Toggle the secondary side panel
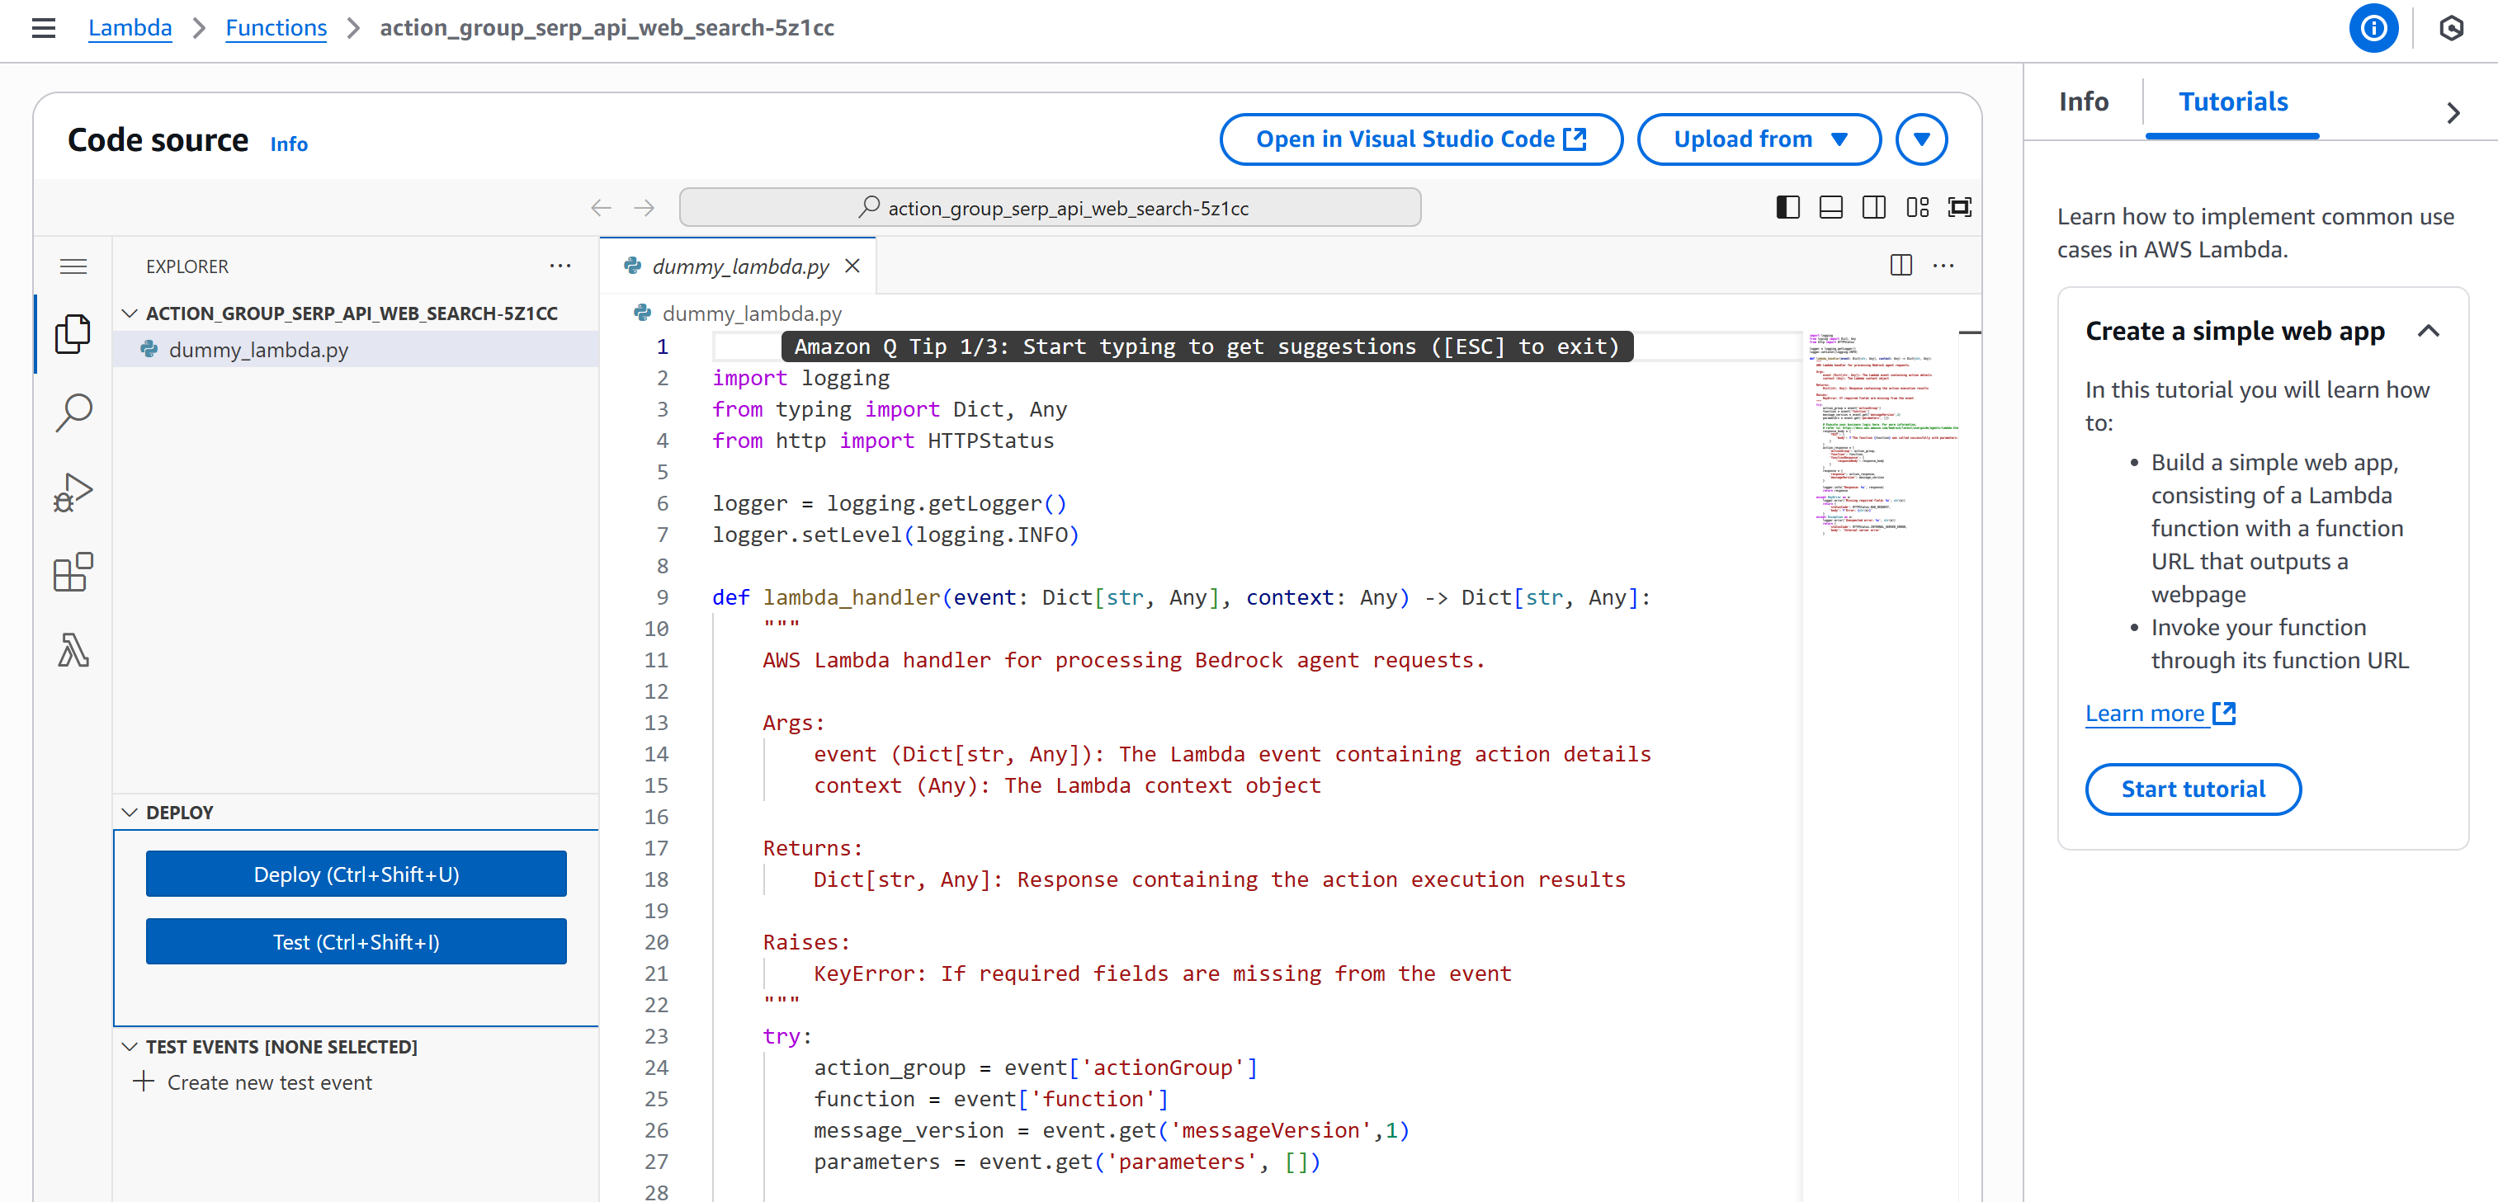This screenshot has width=2498, height=1202. click(1874, 206)
